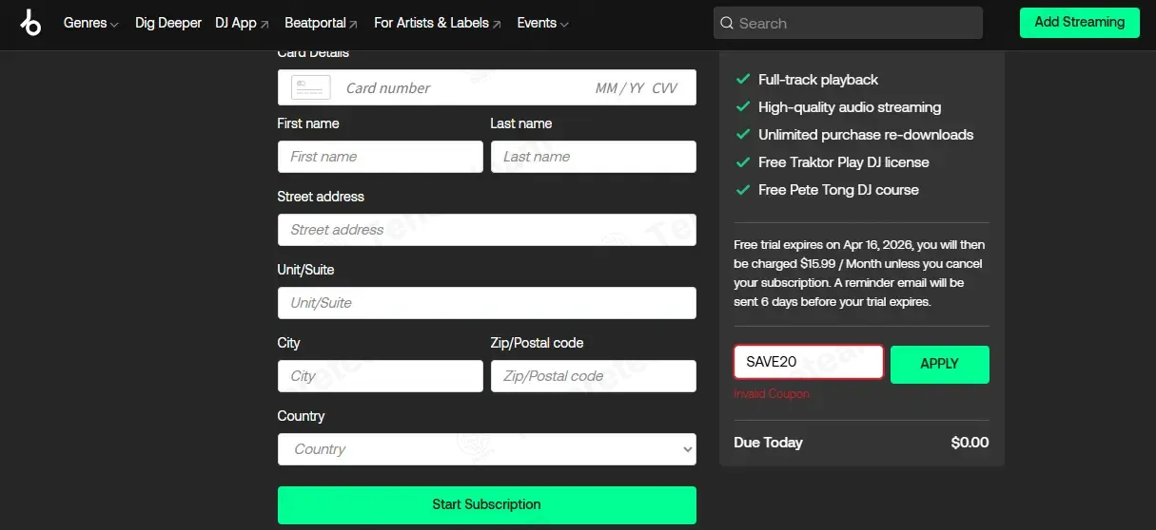Focus the Search input field
Screen dimensions: 1156x530
pos(848,23)
